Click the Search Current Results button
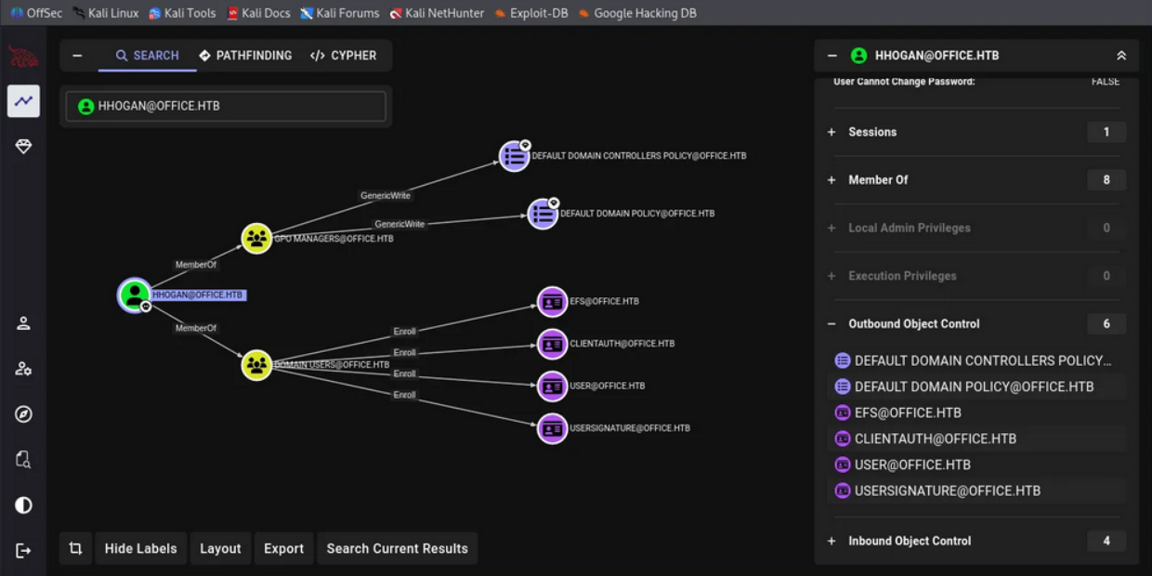Image resolution: width=1152 pixels, height=576 pixels. click(397, 549)
